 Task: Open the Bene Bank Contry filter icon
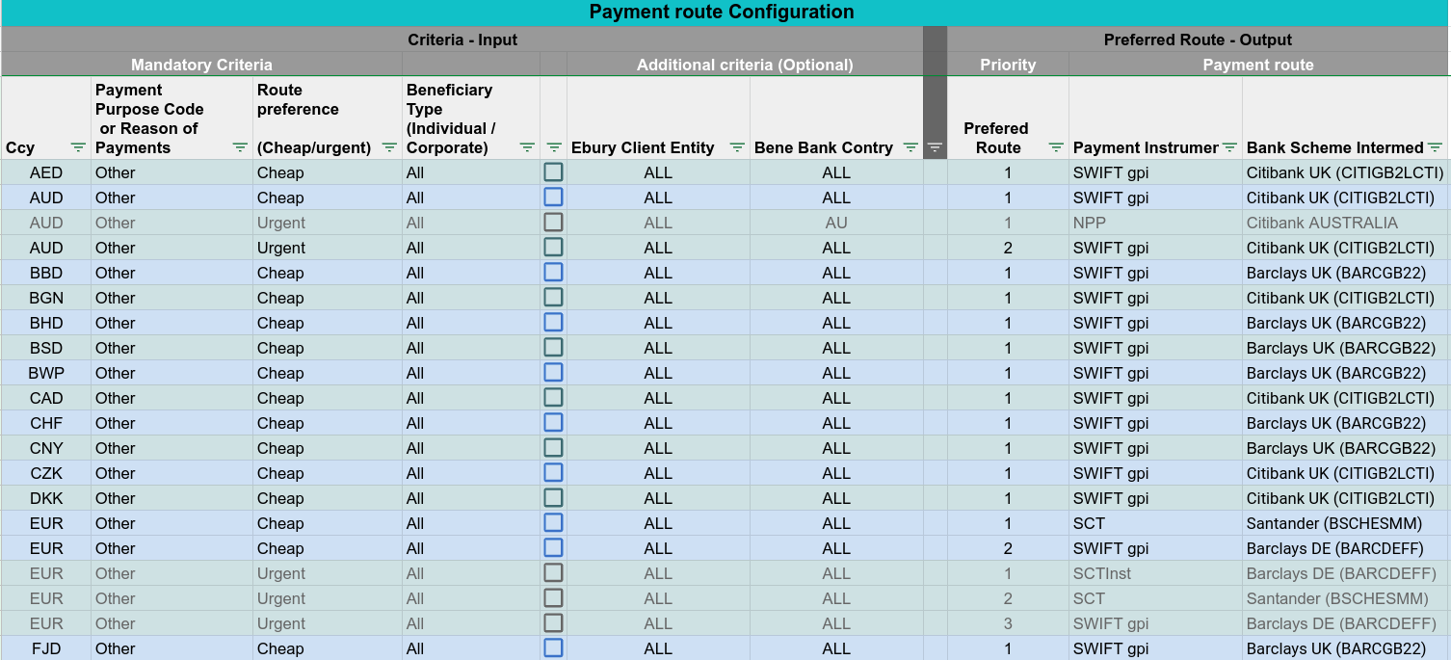[x=910, y=147]
